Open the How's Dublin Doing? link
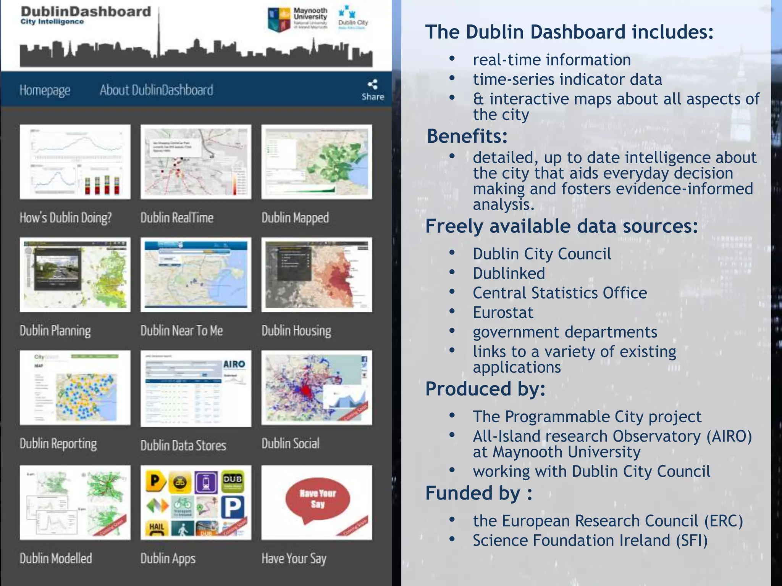The height and width of the screenshot is (586, 782). (x=66, y=218)
